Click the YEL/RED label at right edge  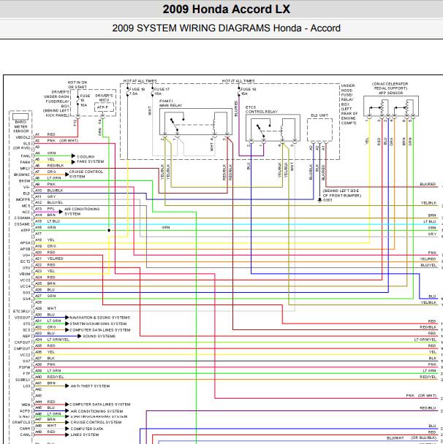[428, 259]
